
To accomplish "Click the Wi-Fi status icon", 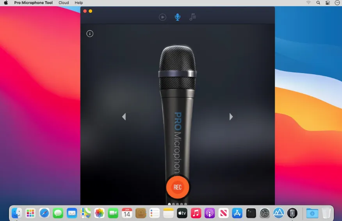I will (308, 3).
